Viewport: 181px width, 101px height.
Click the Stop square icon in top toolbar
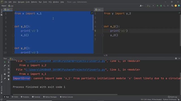click(168, 6)
